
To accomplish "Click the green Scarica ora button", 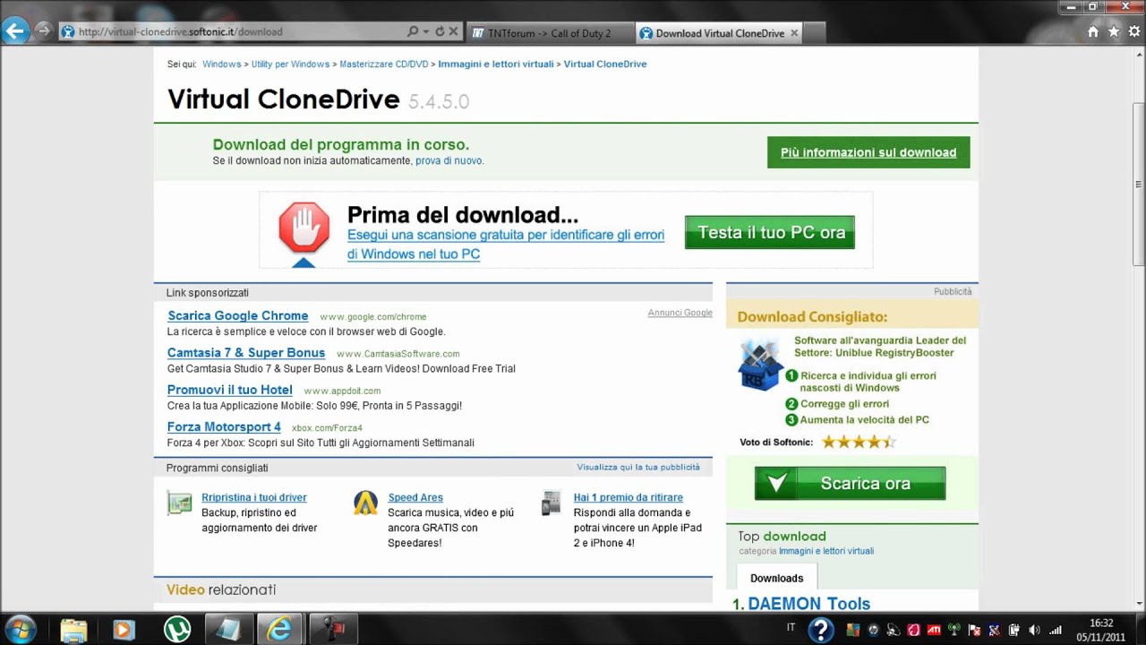I will (850, 484).
